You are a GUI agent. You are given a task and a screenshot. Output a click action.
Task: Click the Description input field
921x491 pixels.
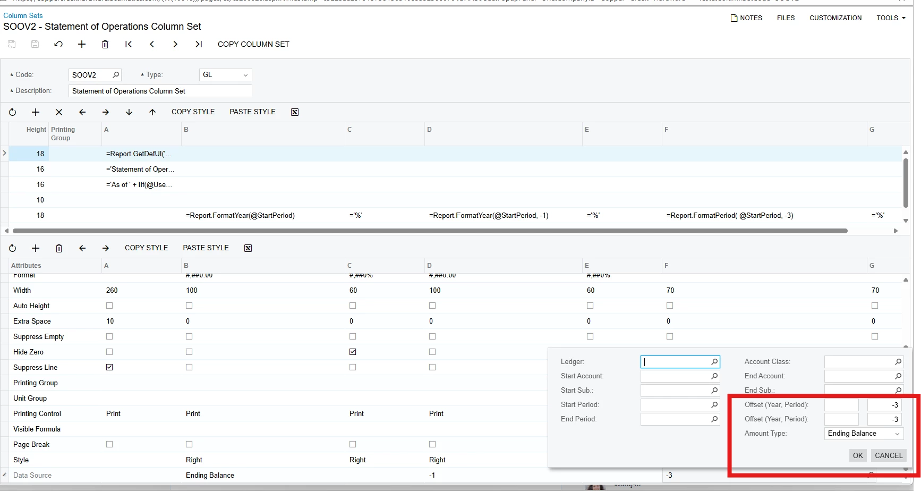coord(160,91)
